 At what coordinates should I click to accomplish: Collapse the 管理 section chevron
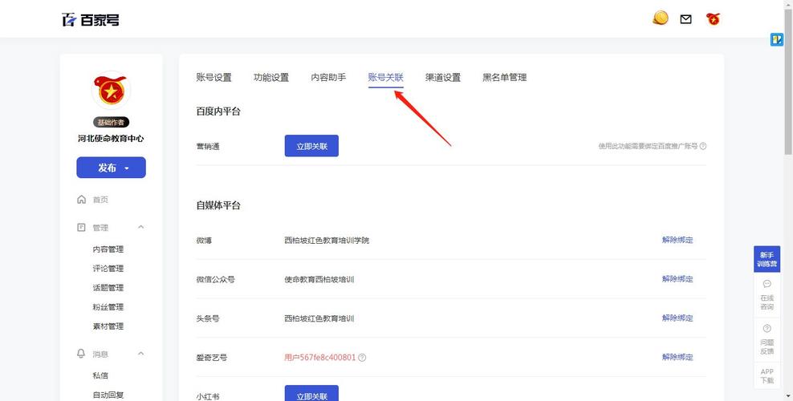click(x=141, y=227)
